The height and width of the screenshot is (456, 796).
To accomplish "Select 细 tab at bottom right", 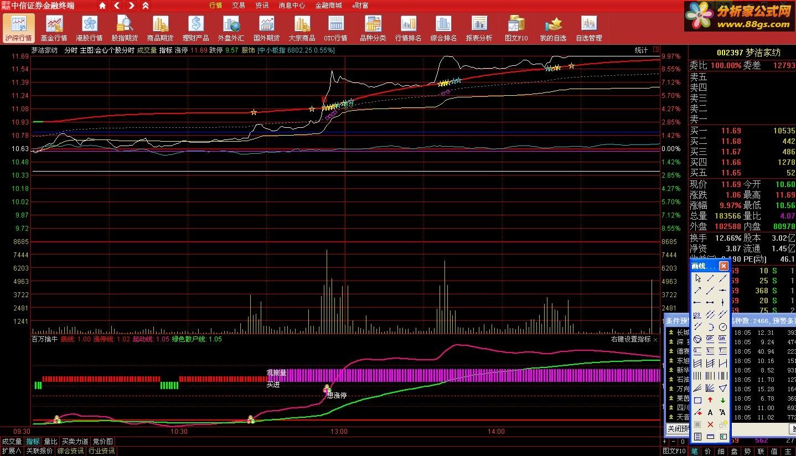I will (x=721, y=451).
